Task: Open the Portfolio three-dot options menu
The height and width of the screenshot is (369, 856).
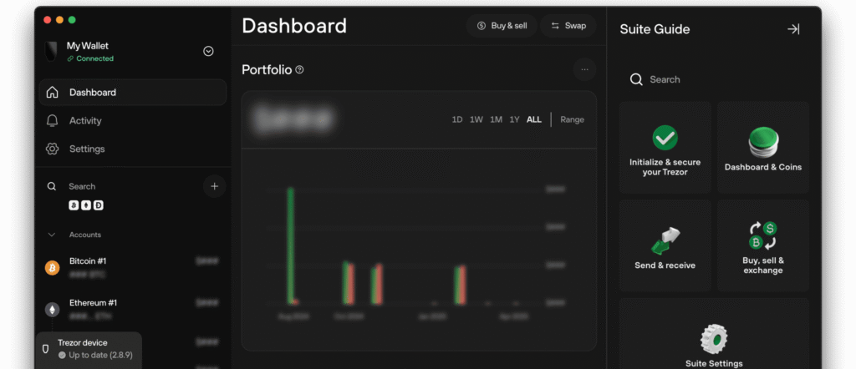Action: [x=584, y=70]
